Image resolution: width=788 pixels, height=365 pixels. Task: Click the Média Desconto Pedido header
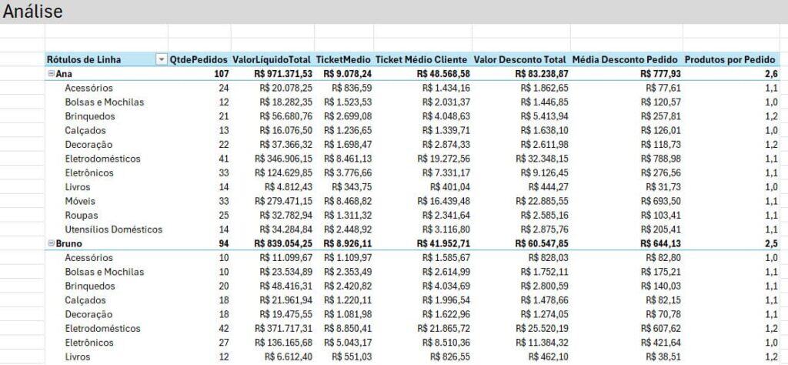click(x=626, y=59)
